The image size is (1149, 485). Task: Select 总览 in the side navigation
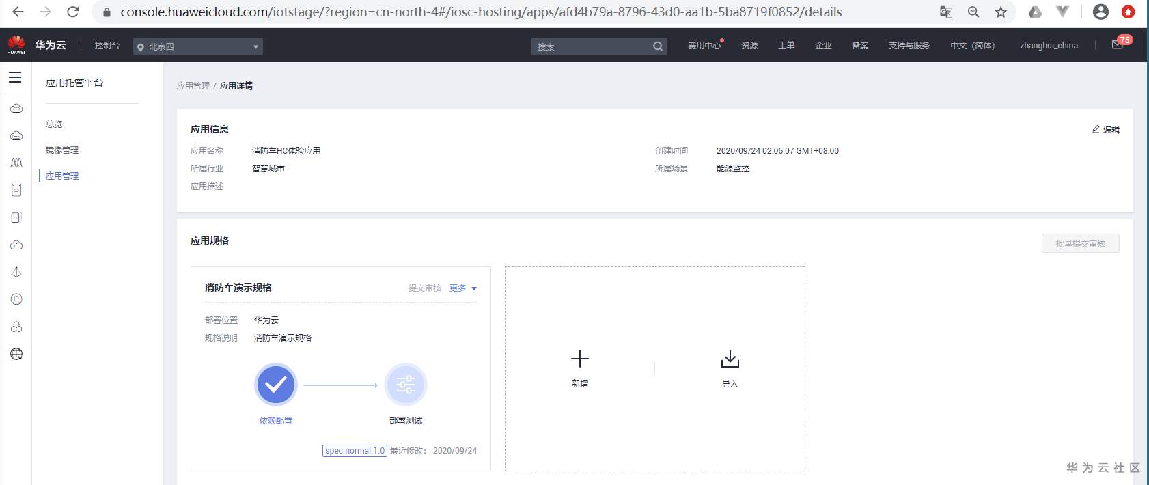pyautogui.click(x=54, y=124)
